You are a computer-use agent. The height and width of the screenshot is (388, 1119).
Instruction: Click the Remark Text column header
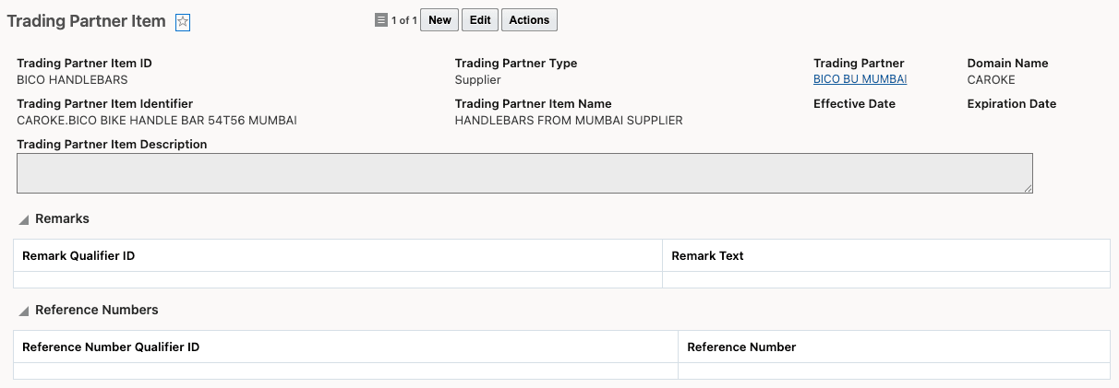[707, 255]
